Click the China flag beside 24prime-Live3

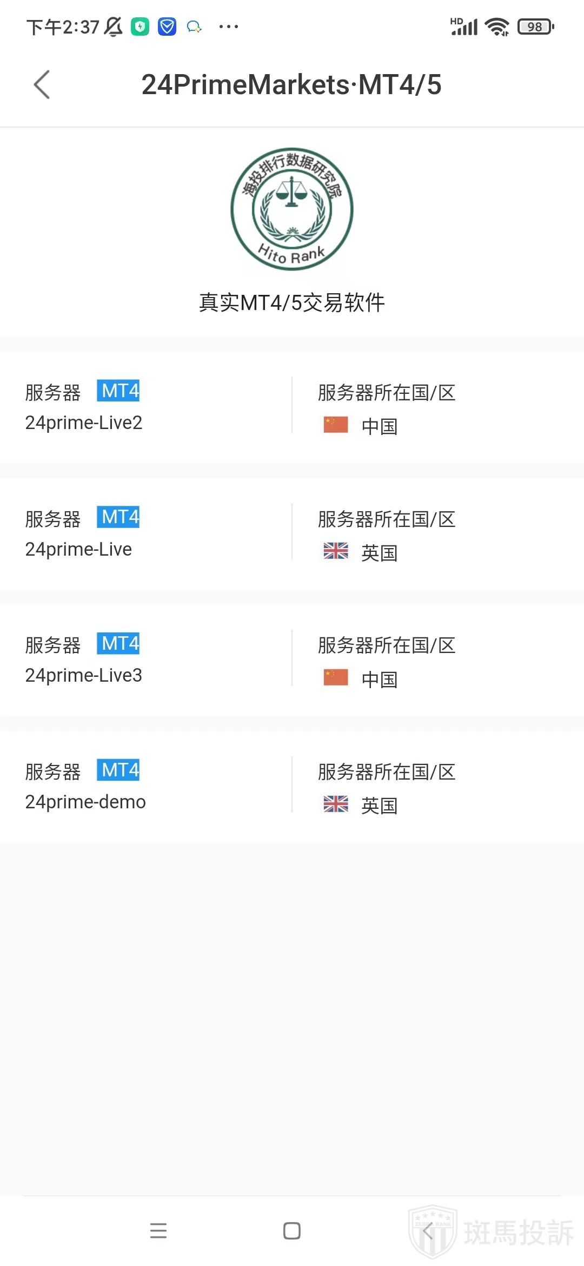[x=335, y=677]
